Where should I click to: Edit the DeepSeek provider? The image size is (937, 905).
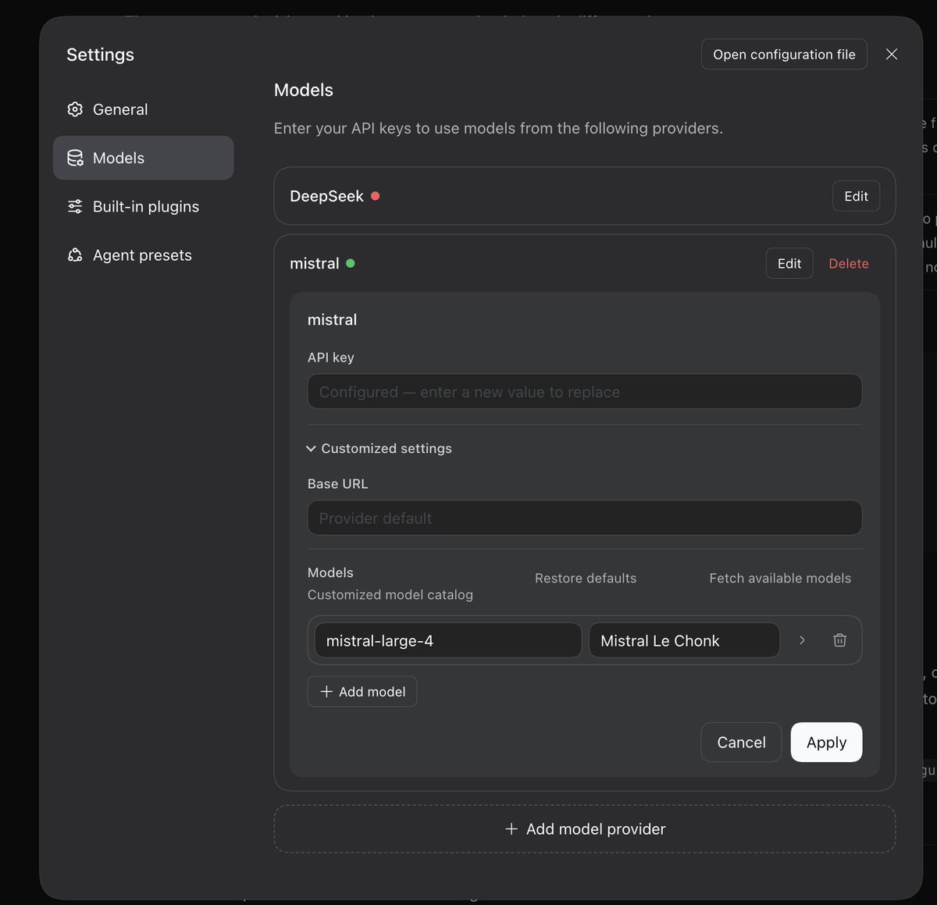[856, 196]
